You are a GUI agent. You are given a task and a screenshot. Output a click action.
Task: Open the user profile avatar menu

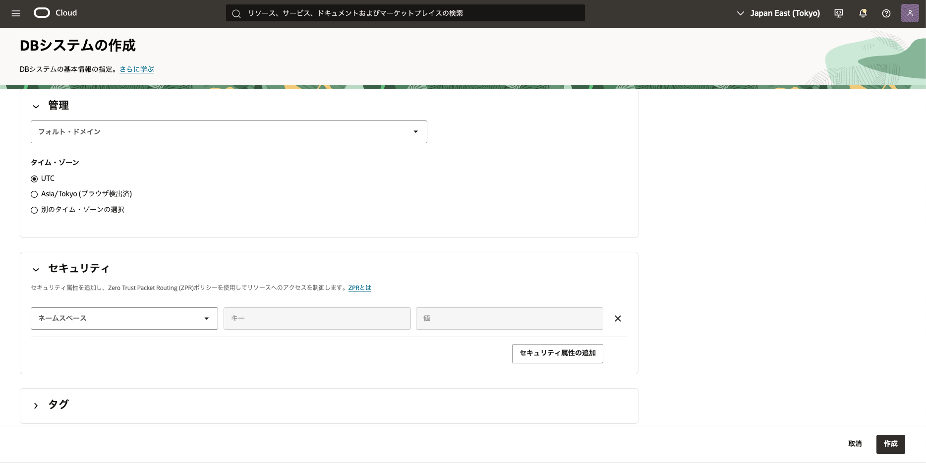[x=910, y=13]
